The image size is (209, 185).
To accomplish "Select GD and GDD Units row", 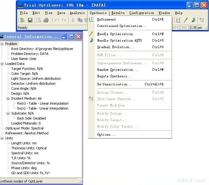I will (30, 173).
